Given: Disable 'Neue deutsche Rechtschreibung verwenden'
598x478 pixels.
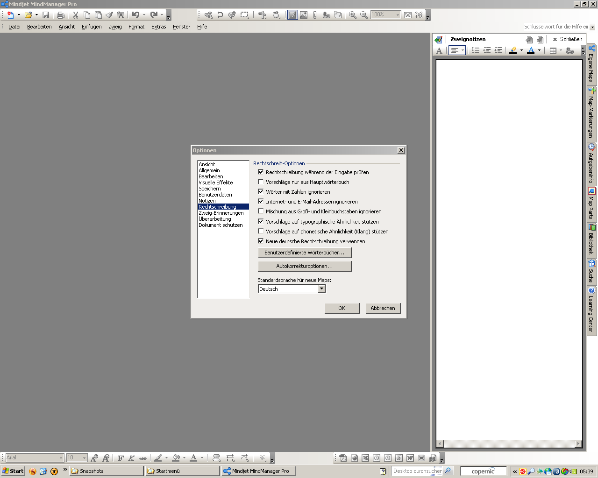Looking at the screenshot, I should (x=261, y=241).
